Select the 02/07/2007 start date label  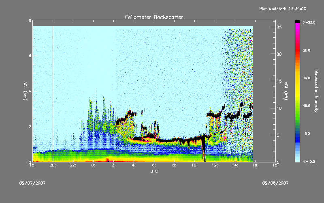point(32,183)
